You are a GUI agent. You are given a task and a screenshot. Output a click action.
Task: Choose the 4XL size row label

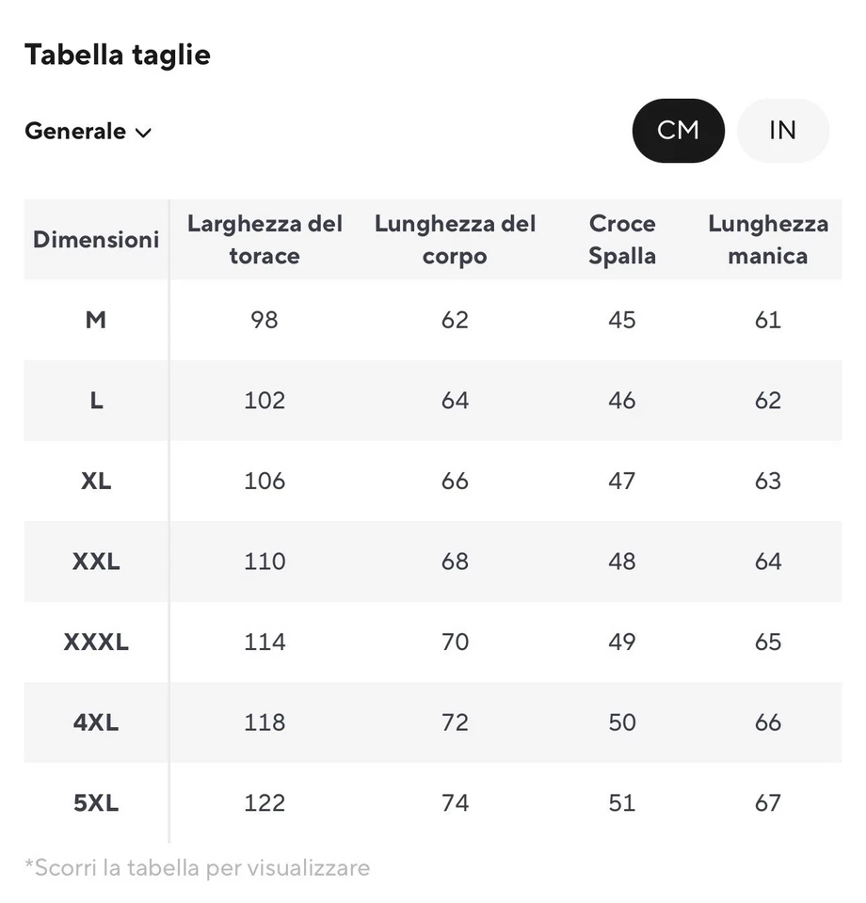click(96, 722)
